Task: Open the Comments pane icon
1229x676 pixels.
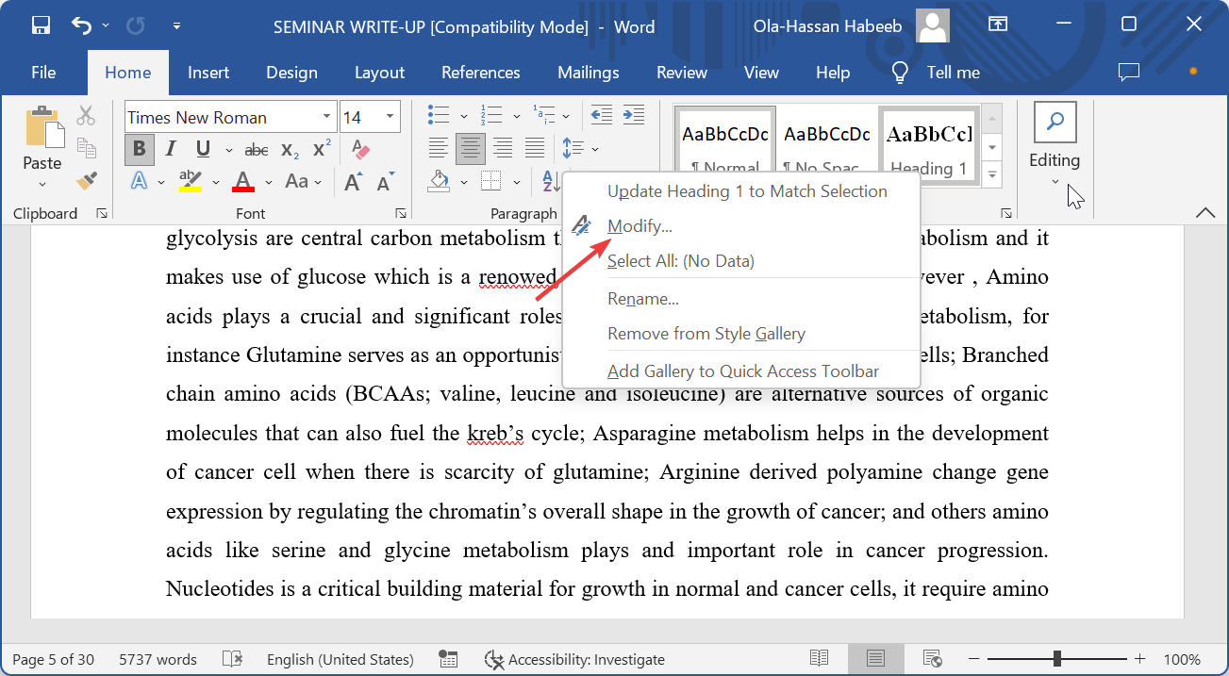Action: tap(1128, 73)
